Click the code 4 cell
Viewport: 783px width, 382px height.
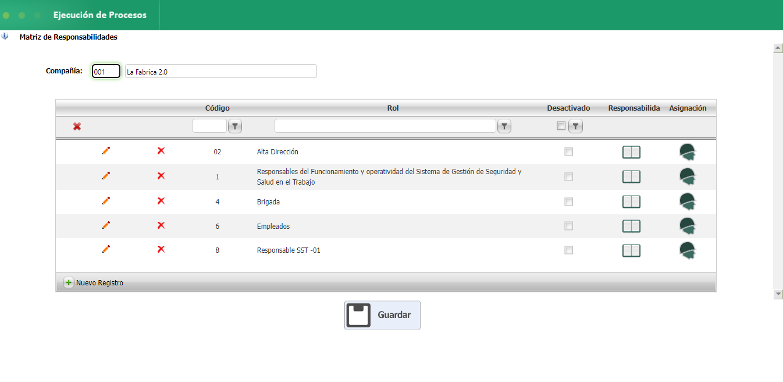(218, 201)
